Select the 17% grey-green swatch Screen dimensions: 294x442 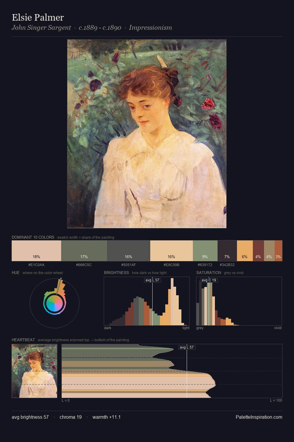[84, 251]
